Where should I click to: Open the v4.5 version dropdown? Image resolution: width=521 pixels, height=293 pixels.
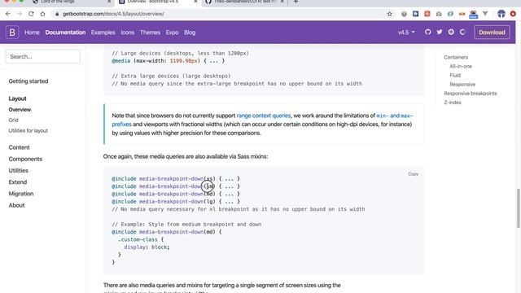point(406,33)
